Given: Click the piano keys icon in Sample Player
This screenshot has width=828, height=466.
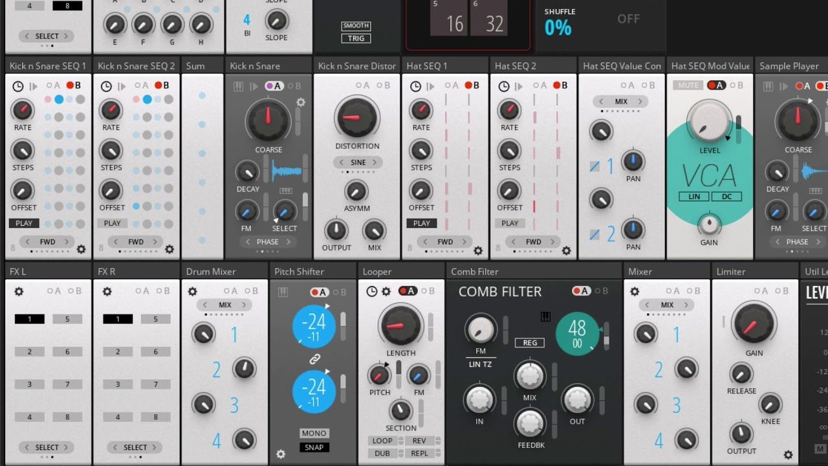Looking at the screenshot, I should 768,86.
